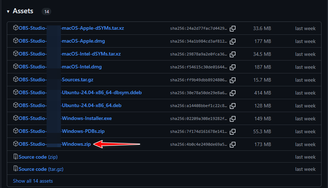Viewport: 328px width, 188px height.
Task: Copy sha256 hash for macOS-Apple.dmg
Action: pyautogui.click(x=233, y=42)
